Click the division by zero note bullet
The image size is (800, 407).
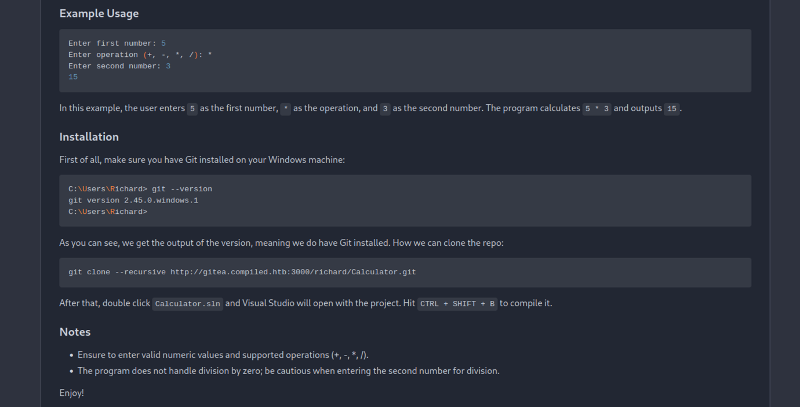[x=288, y=371]
